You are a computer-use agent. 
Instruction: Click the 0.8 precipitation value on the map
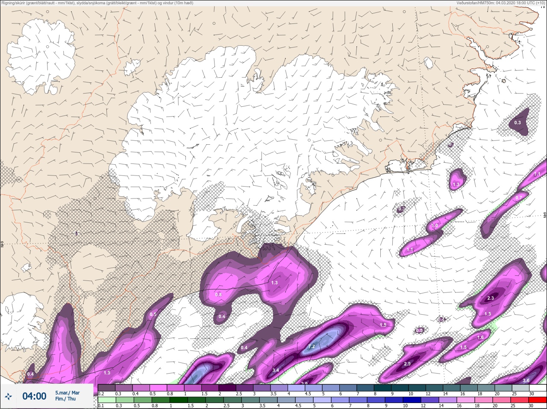(218, 295)
